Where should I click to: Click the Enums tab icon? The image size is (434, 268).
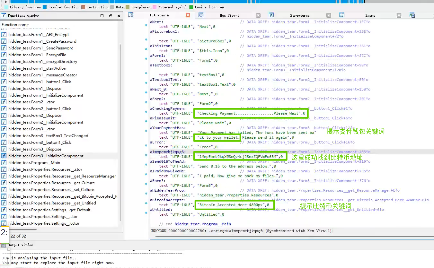(342, 15)
